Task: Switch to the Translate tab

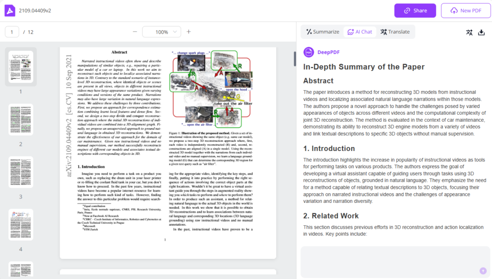Action: (395, 32)
